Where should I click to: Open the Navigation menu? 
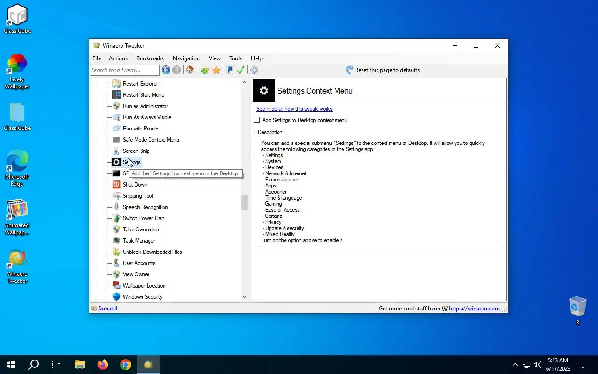click(x=186, y=58)
